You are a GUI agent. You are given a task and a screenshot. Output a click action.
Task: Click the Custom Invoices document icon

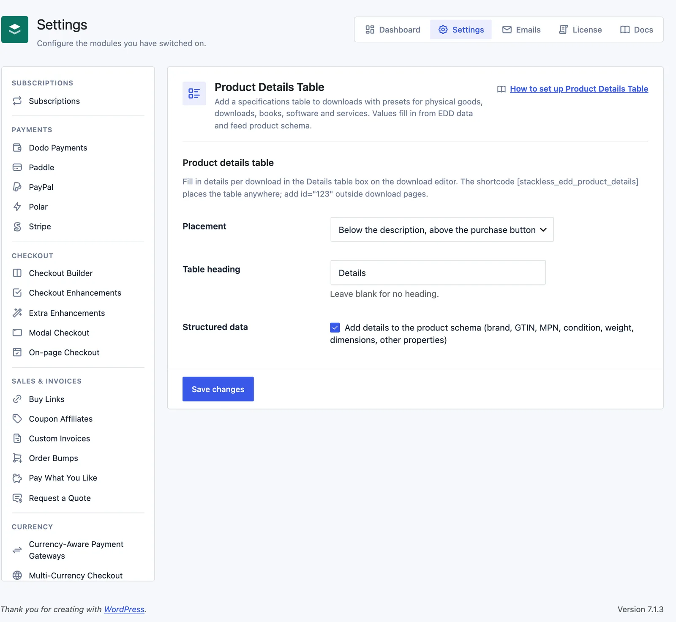point(17,438)
